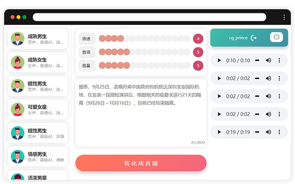This screenshot has width=295, height=184.
Task: Open the chat message icon button
Action: (276, 37)
